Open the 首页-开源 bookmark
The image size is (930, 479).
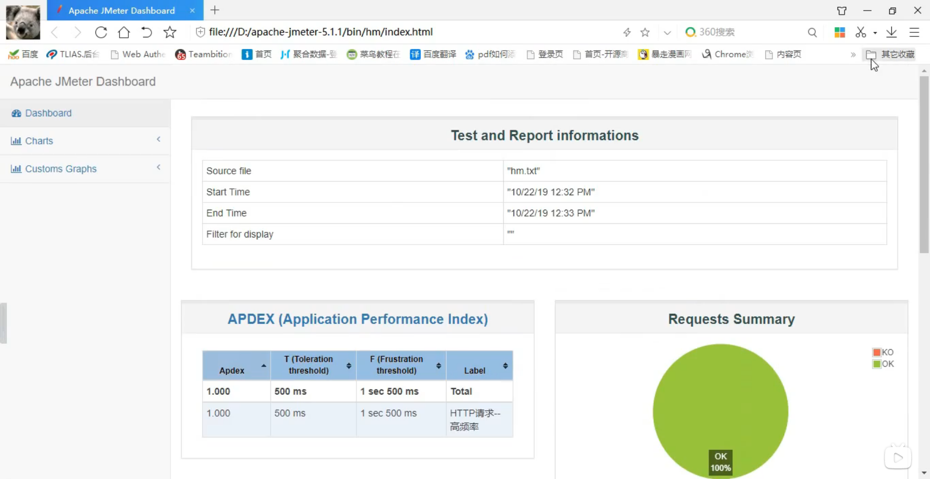[600, 54]
